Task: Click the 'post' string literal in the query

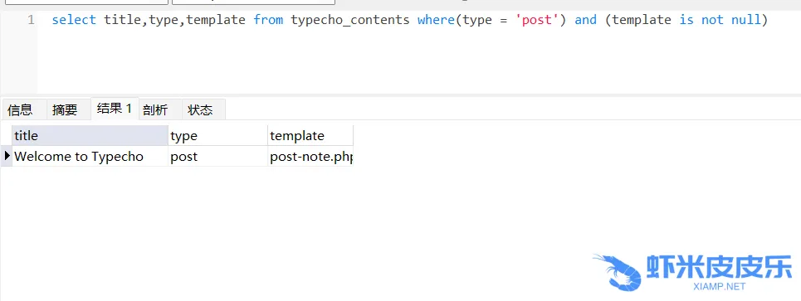Action: (537, 21)
